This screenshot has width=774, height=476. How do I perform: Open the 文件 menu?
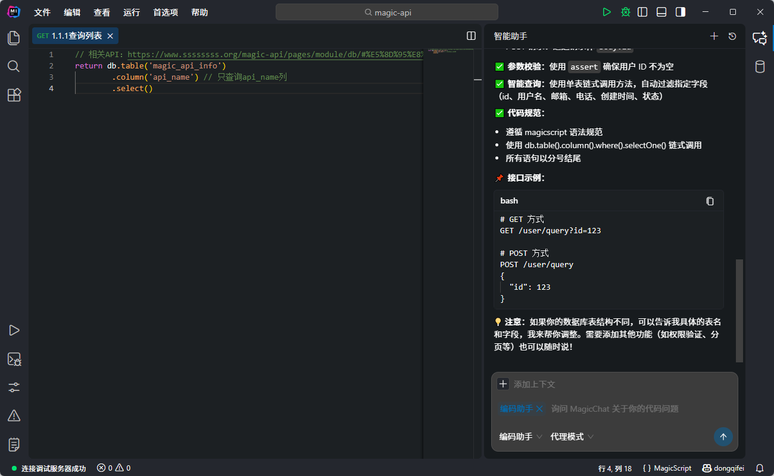[x=42, y=12]
